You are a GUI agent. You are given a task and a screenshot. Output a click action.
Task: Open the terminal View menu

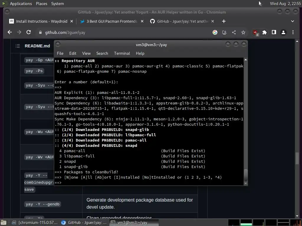pos(86,53)
